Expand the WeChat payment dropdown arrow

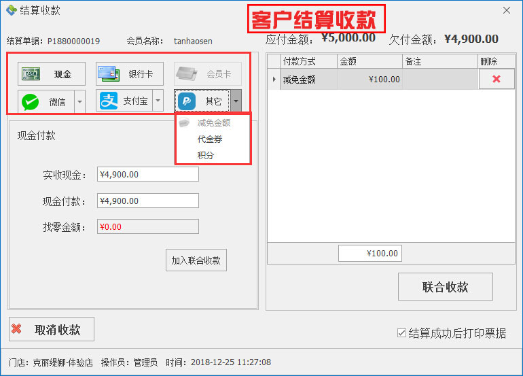point(79,101)
